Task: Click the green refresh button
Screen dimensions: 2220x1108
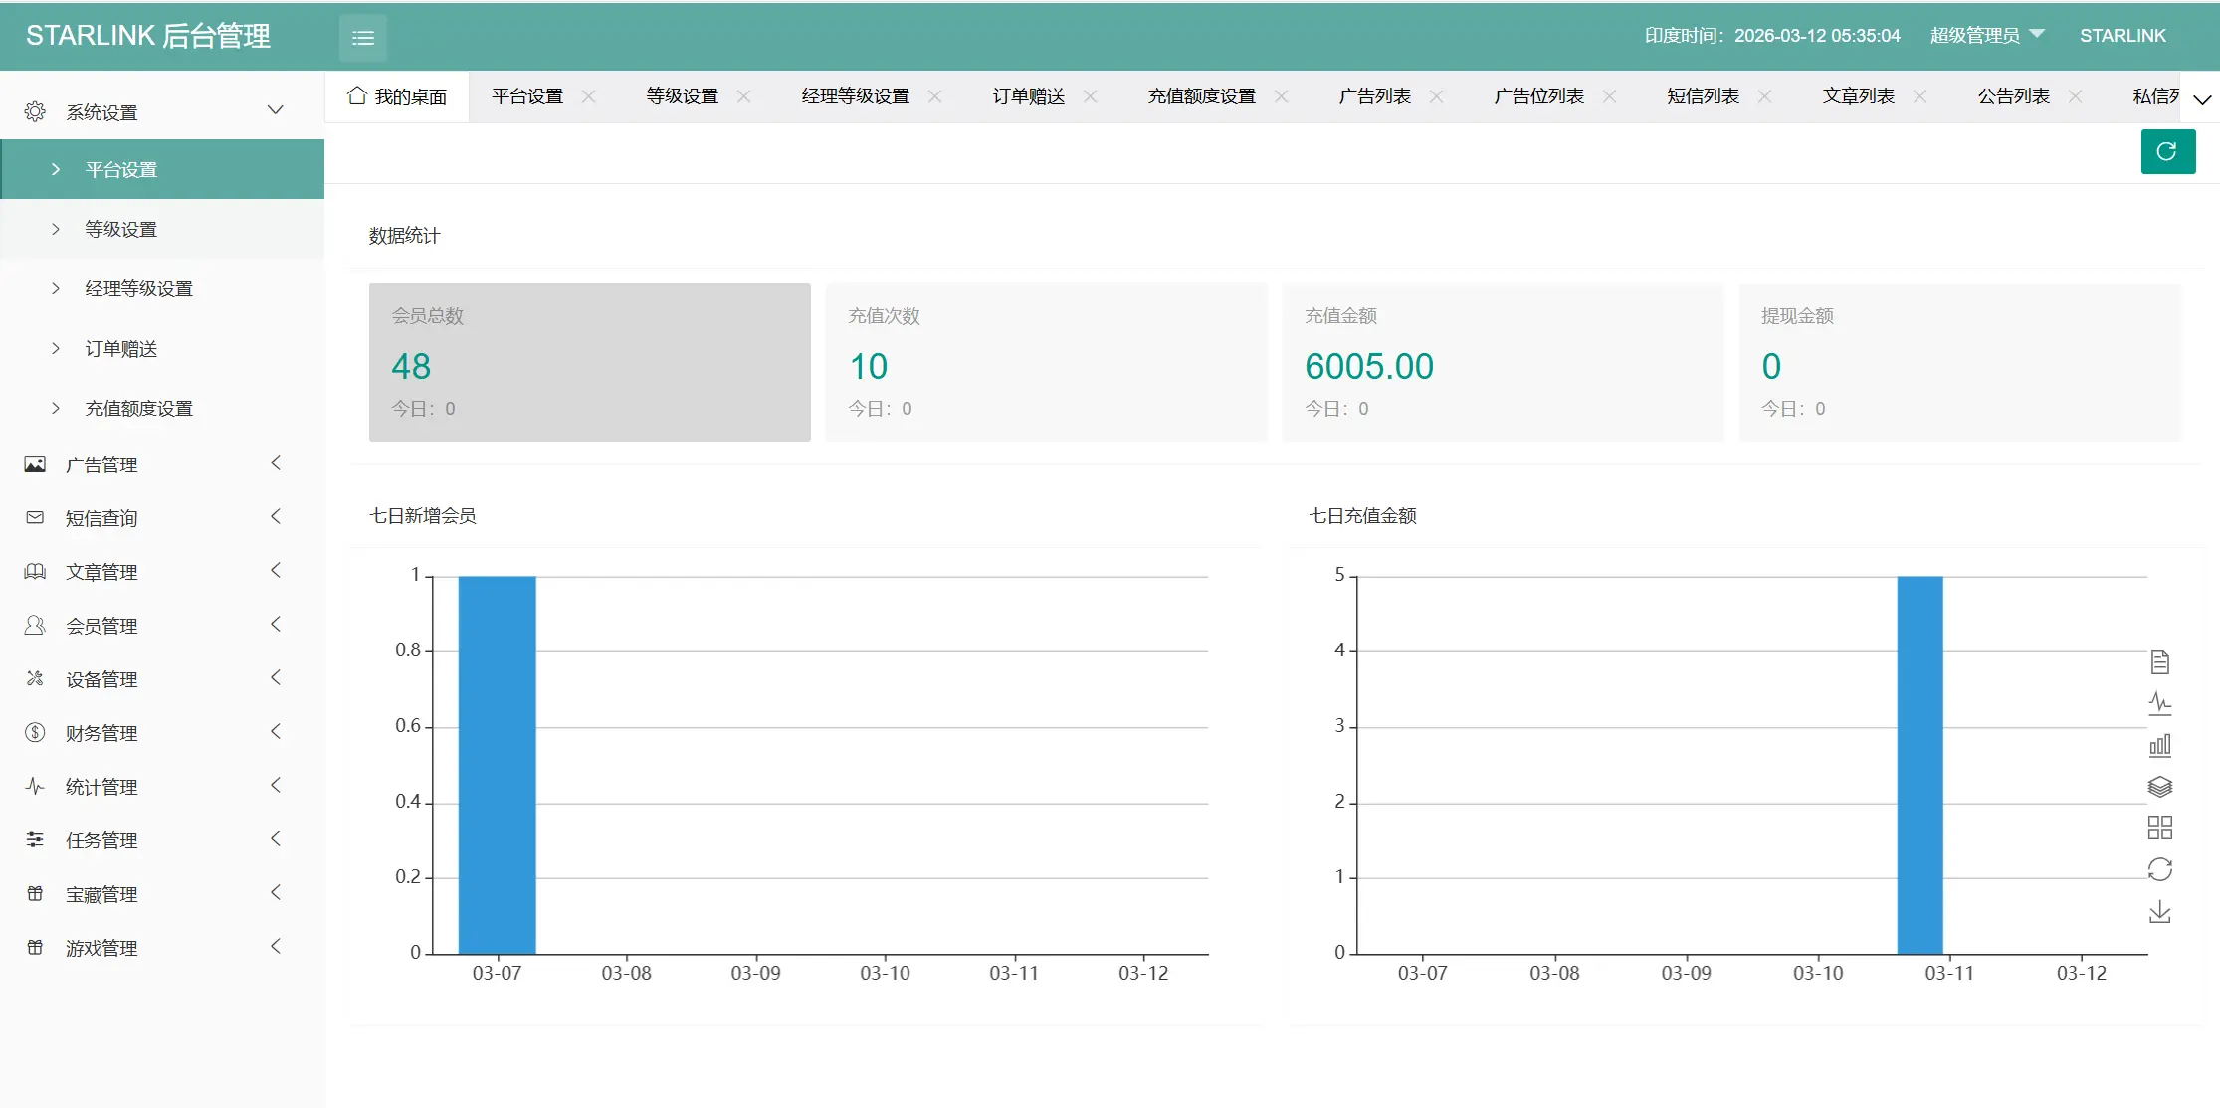Action: 2167,151
